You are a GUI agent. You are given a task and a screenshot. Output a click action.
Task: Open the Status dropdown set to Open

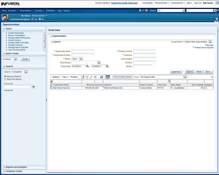80,59
